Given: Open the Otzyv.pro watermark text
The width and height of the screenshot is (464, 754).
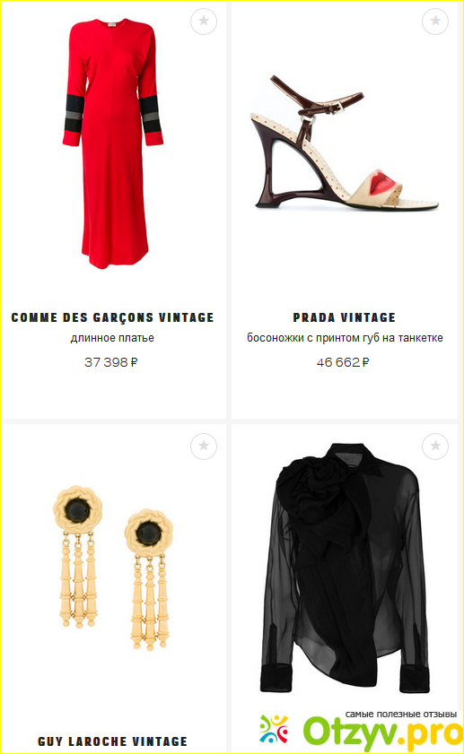Looking at the screenshot, I should click(x=383, y=733).
